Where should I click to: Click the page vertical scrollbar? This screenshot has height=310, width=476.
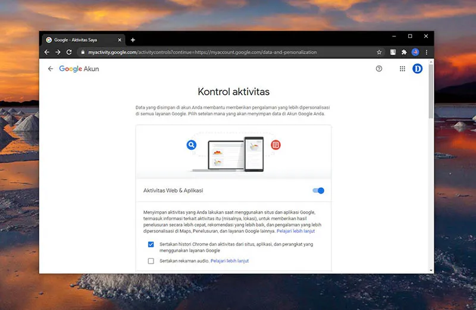431,89
